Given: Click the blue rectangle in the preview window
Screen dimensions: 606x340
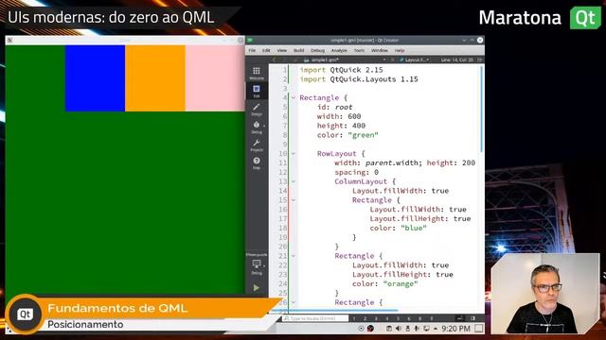Looking at the screenshot, I should pos(95,78).
